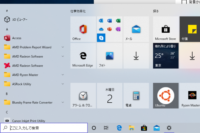Open the 付箋 sticky notes tile
The width and height of the screenshot is (200, 133).
click(190, 29)
